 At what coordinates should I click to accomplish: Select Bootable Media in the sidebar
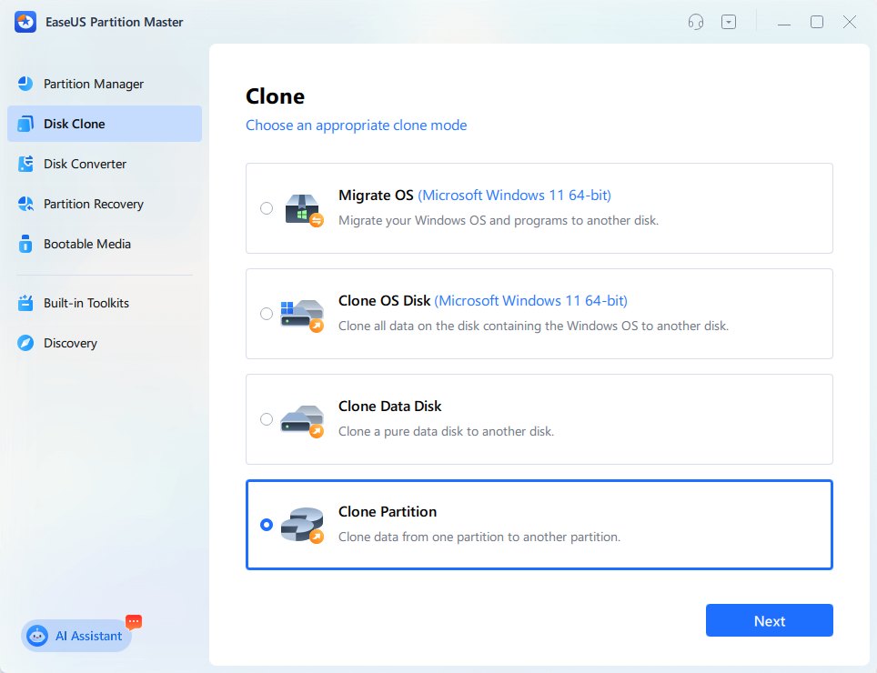[x=105, y=245]
